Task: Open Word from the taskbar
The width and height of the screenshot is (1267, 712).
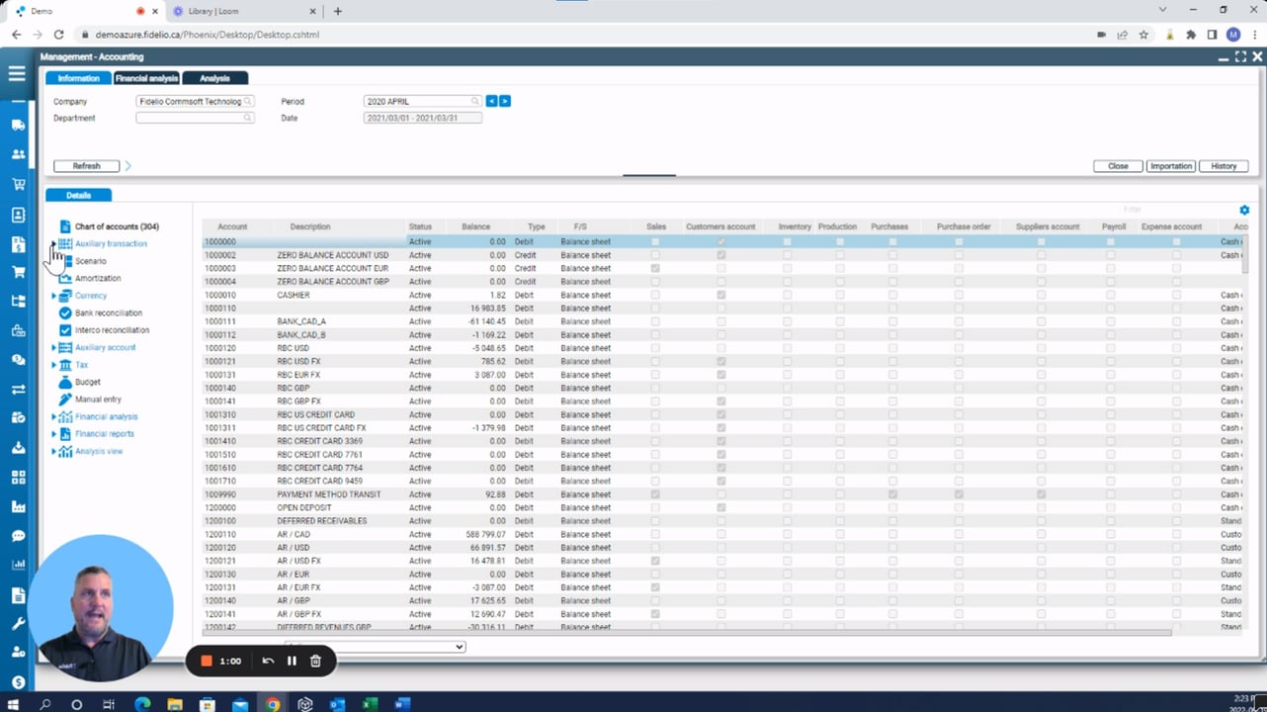Action: [x=402, y=704]
